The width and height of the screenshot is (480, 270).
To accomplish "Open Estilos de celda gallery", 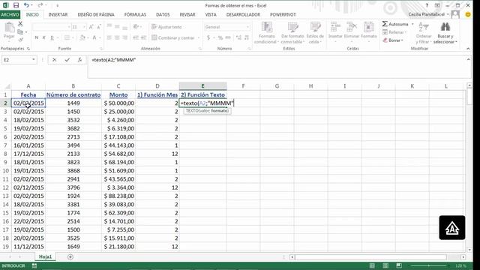I will click(x=315, y=33).
